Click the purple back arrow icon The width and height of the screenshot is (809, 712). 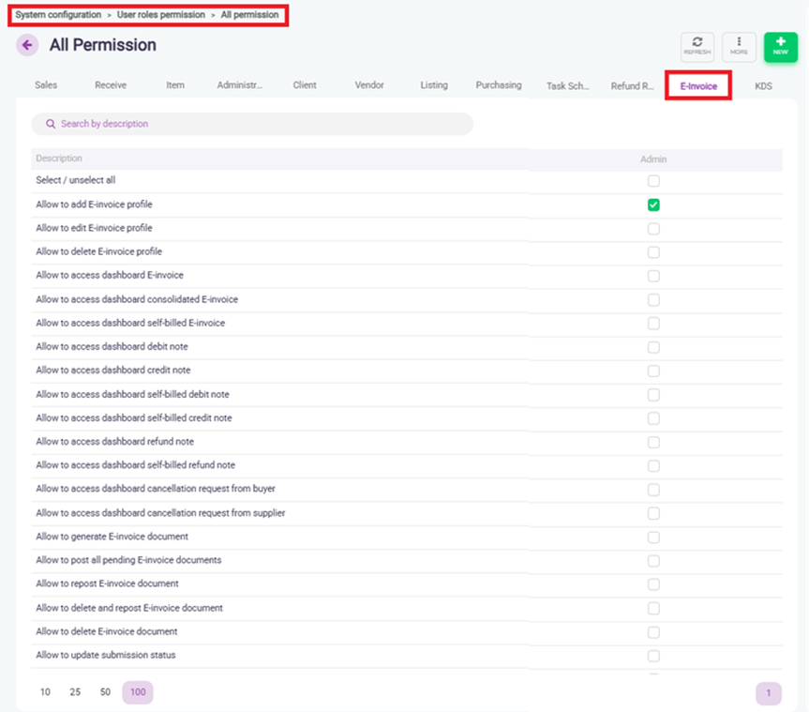[27, 45]
